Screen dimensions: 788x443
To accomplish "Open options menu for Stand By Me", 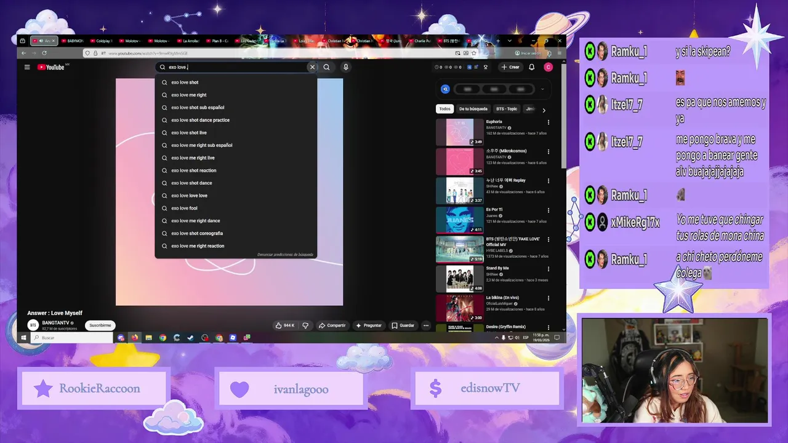I will tap(549, 269).
